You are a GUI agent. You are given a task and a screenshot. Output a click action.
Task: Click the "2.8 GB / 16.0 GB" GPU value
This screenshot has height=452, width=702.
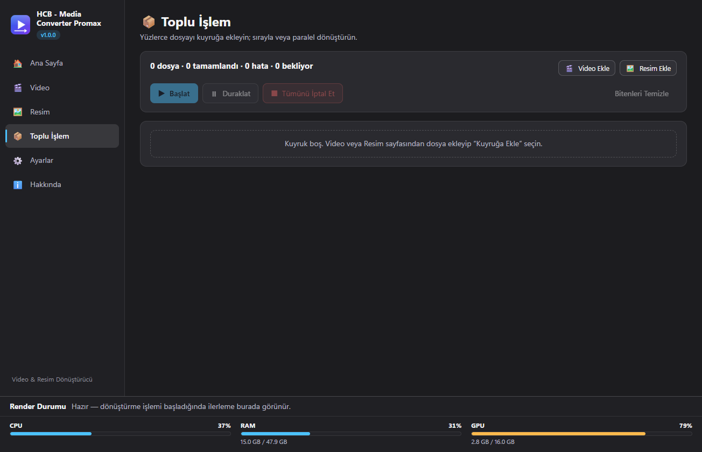tap(493, 442)
